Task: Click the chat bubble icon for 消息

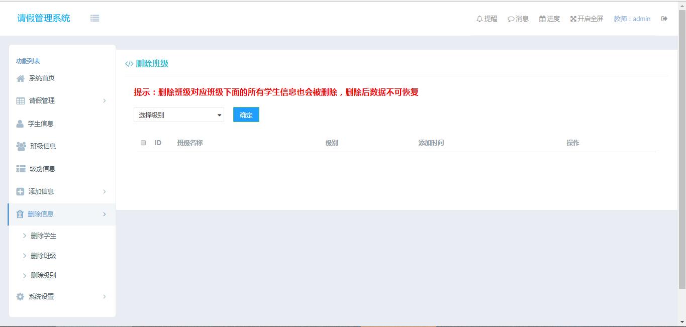Action: pos(511,19)
